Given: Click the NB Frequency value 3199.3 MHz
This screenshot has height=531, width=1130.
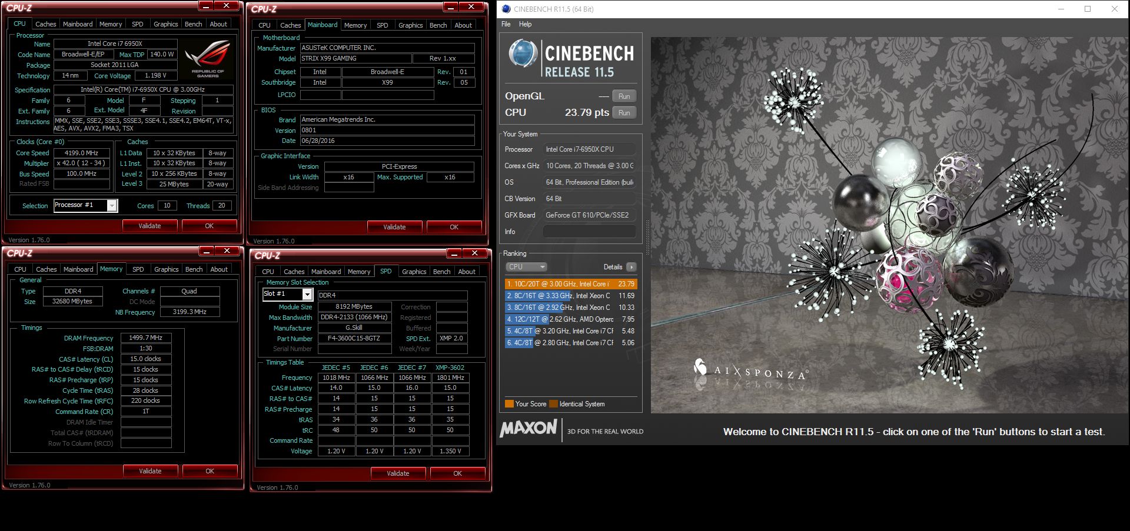Looking at the screenshot, I should pos(190,312).
